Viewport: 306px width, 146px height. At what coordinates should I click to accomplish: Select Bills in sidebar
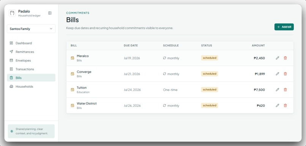[x=31, y=78]
